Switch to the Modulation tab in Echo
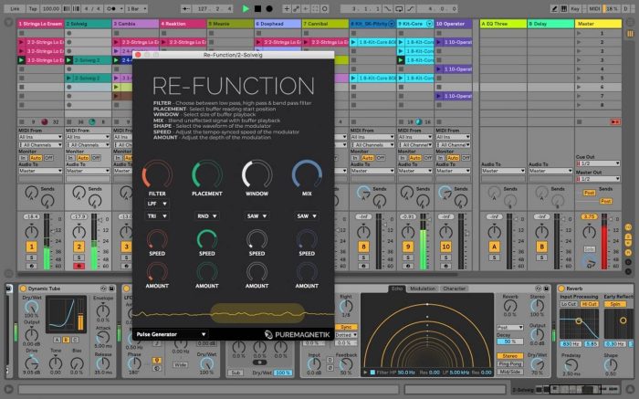The image size is (639, 399). [x=423, y=289]
